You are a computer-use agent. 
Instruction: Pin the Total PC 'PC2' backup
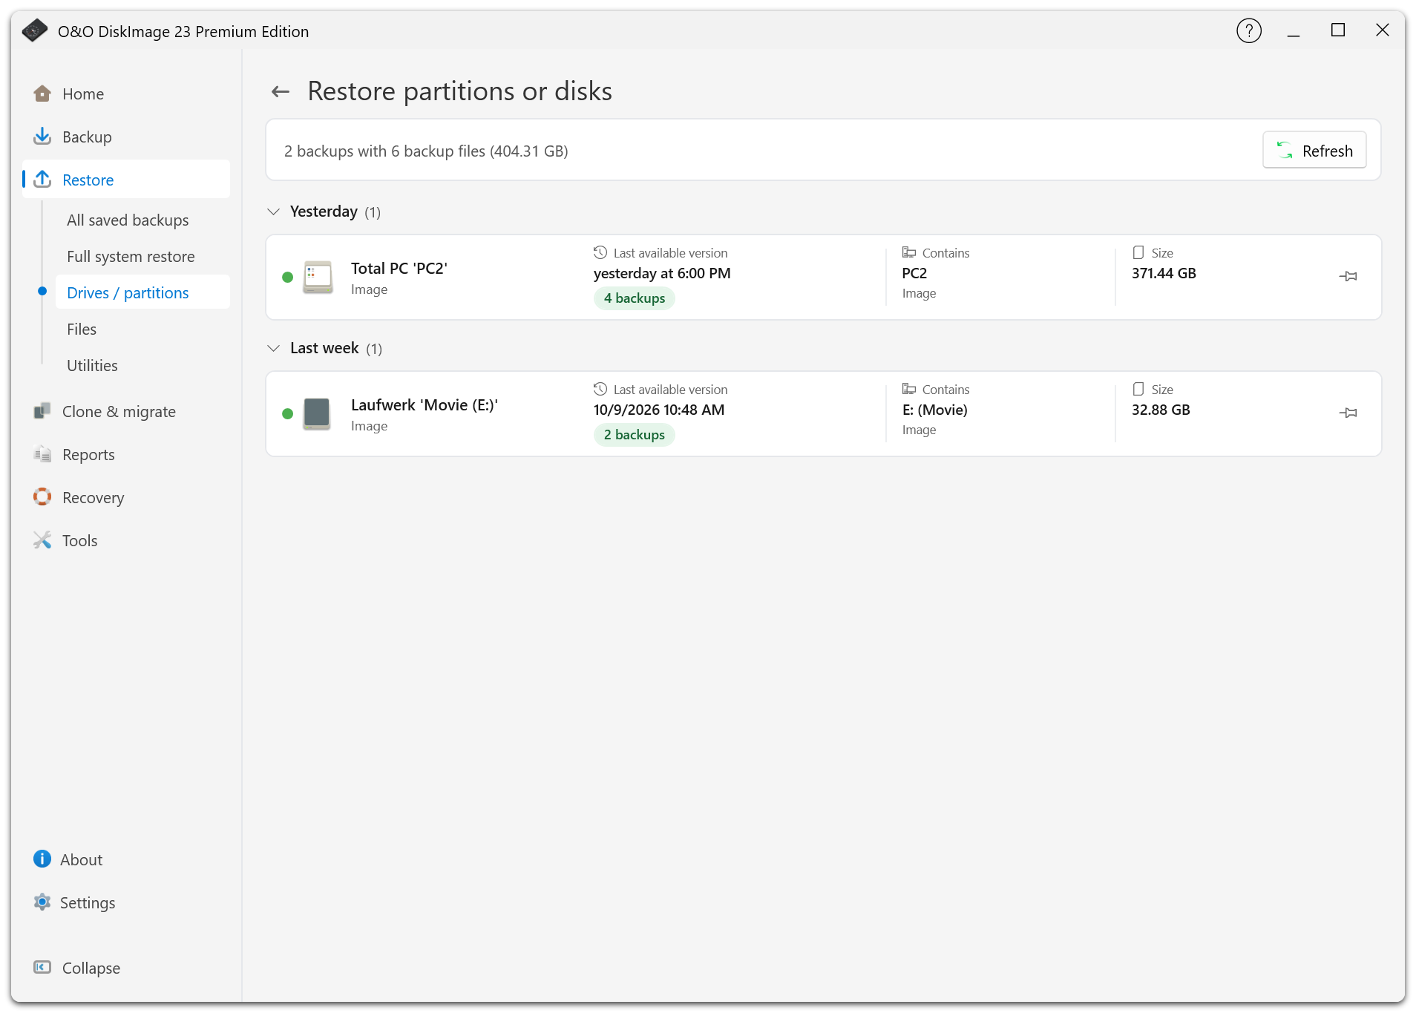pos(1348,276)
